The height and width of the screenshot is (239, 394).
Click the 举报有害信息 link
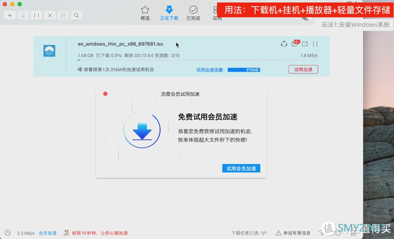(297, 233)
